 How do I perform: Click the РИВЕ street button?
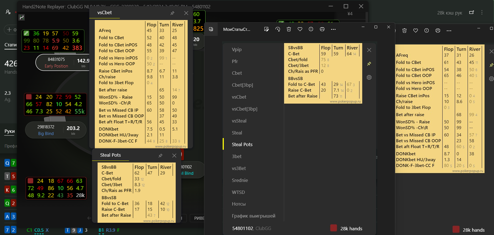click(198, 218)
